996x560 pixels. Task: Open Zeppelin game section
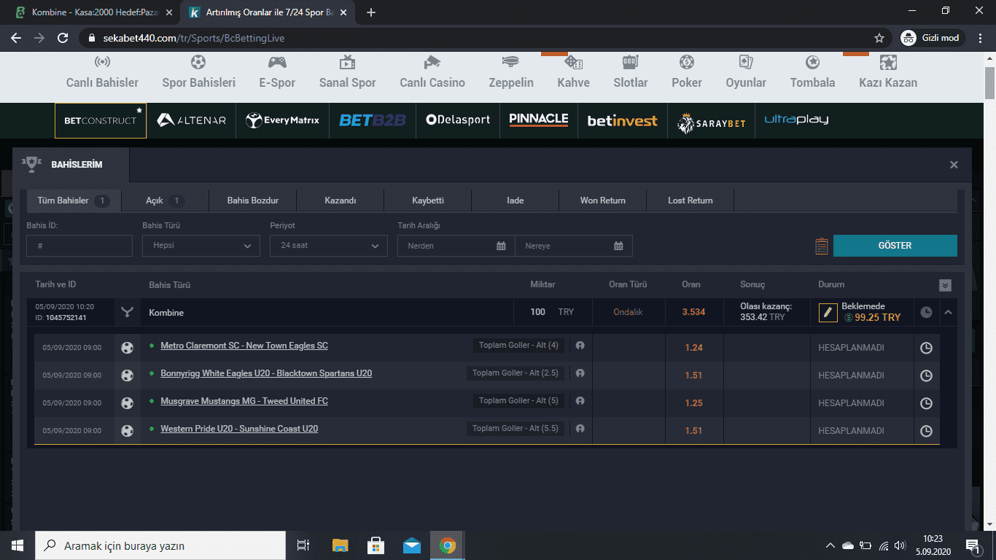[x=511, y=73]
